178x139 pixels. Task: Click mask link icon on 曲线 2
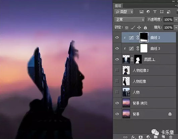(138, 37)
